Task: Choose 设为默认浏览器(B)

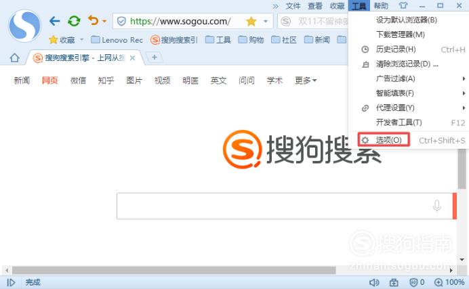Action: click(407, 20)
